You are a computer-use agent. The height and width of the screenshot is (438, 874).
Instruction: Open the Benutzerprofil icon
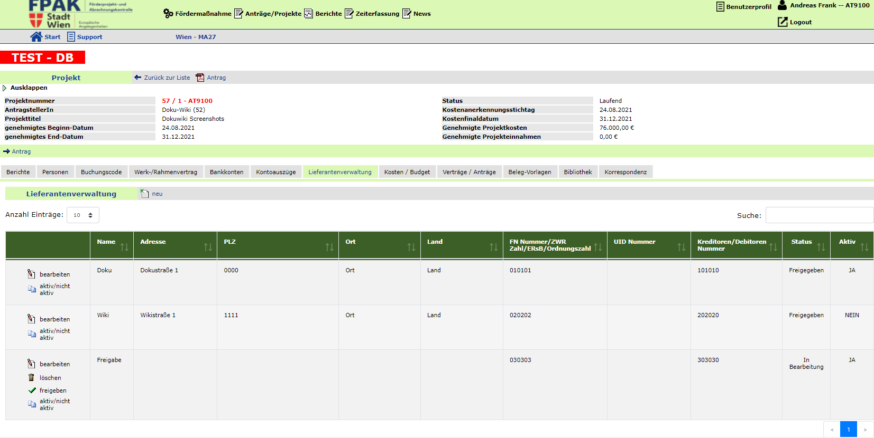720,7
